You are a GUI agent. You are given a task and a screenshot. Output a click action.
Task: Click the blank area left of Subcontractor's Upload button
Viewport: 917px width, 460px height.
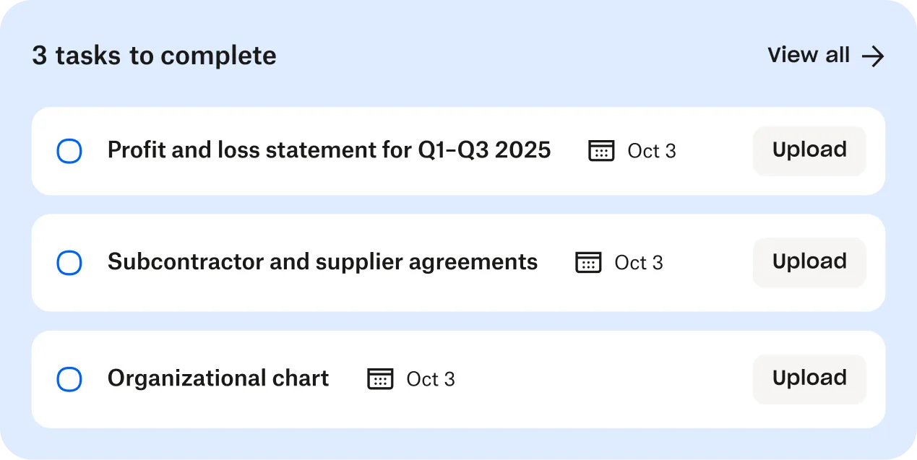click(708, 263)
